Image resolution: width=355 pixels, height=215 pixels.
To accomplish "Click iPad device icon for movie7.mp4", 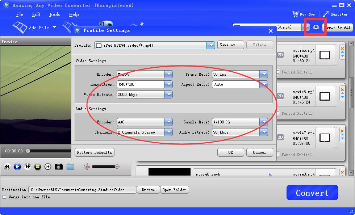I will 325,138.
